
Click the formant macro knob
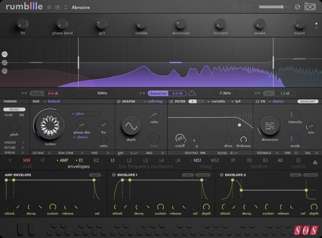(220, 24)
